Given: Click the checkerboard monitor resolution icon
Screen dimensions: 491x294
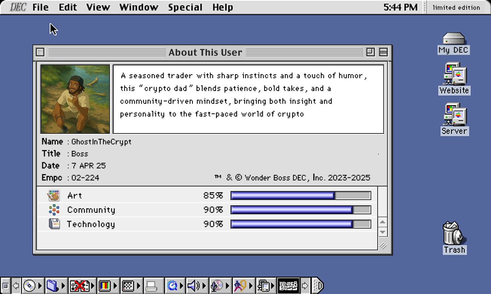Looking at the screenshot, I should (128, 286).
